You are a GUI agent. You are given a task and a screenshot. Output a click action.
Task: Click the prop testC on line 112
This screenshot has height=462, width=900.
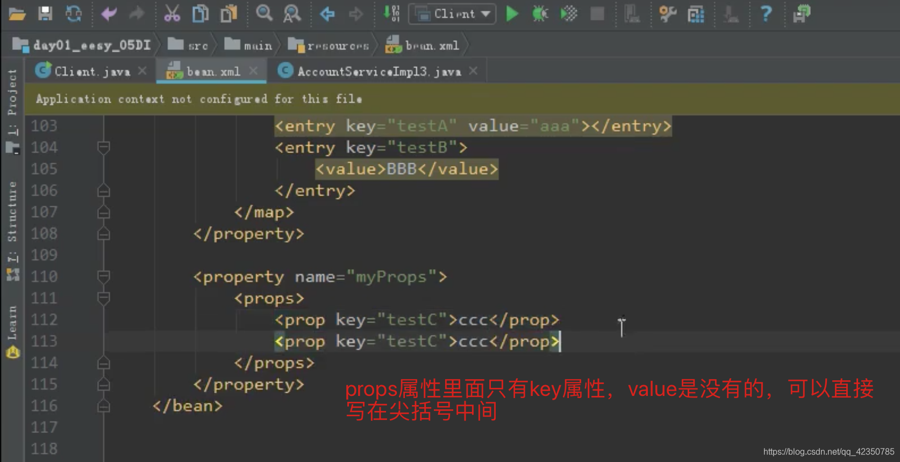click(417, 320)
